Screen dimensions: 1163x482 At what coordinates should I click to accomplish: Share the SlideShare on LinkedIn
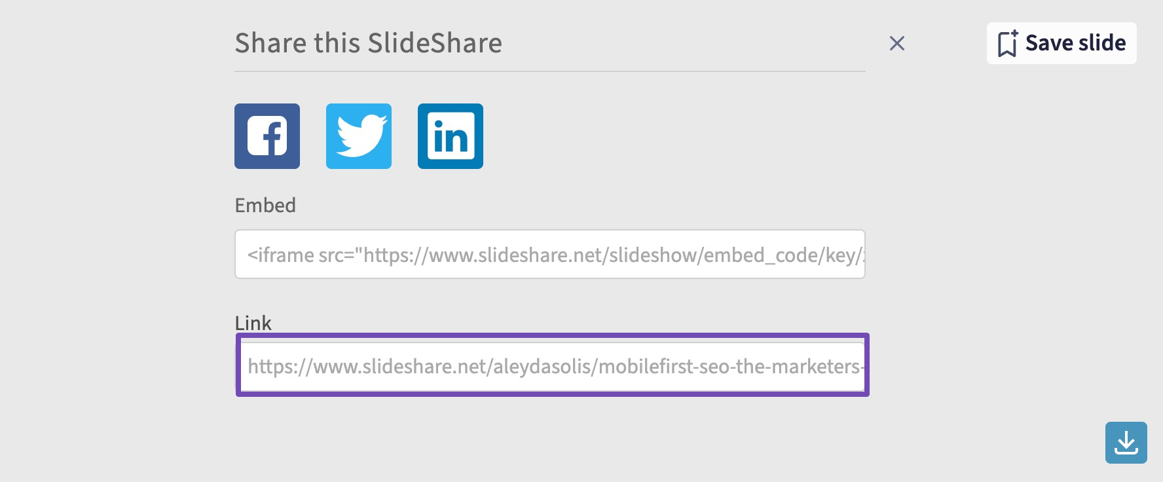[451, 136]
